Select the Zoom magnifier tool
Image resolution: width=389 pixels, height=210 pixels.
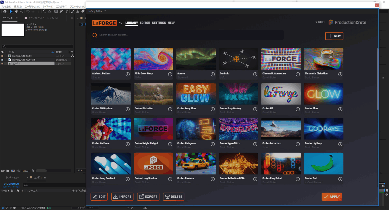coord(22,11)
